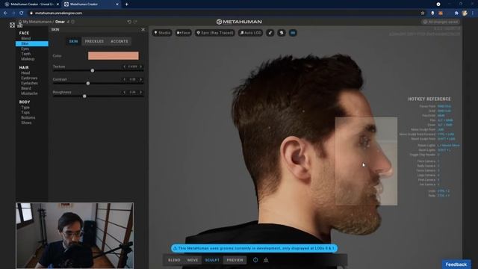Select Tops under Body
Image resolution: width=478 pixels, height=269 pixels.
coord(25,113)
